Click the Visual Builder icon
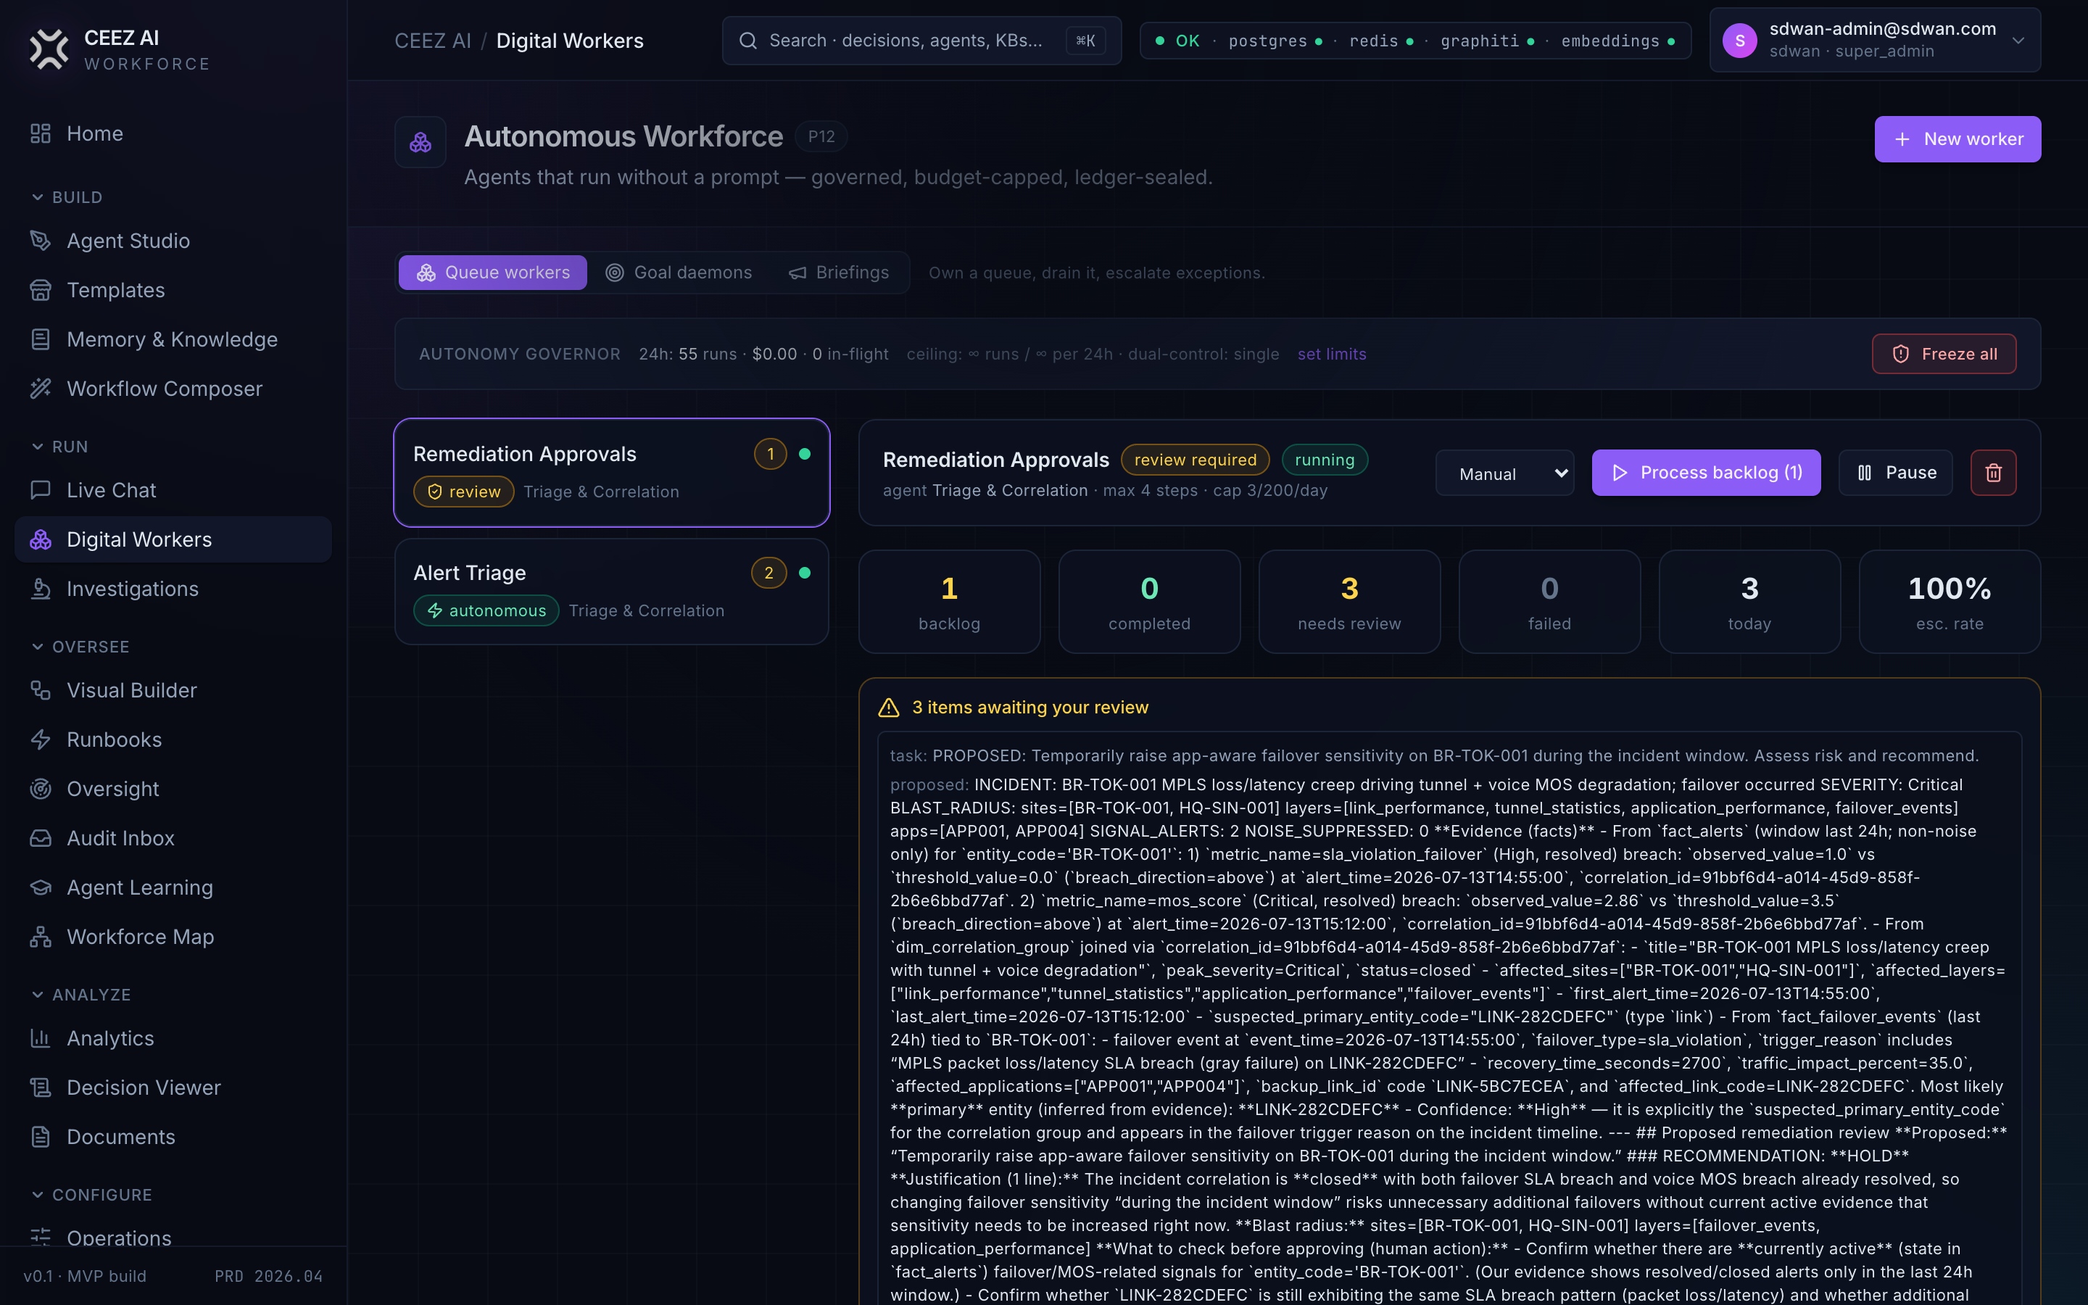This screenshot has height=1305, width=2088. click(x=41, y=690)
